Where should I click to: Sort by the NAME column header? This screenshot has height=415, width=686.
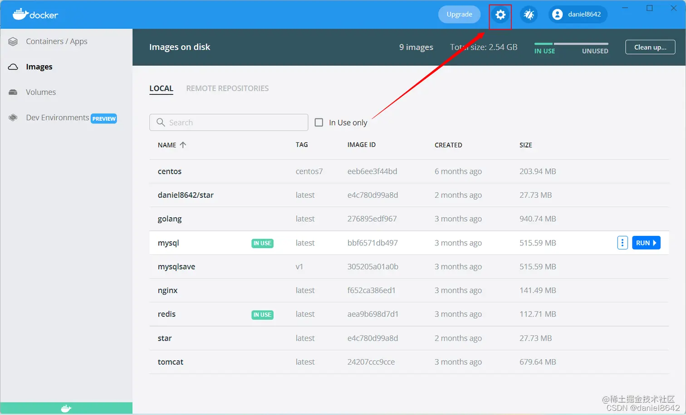click(x=167, y=145)
